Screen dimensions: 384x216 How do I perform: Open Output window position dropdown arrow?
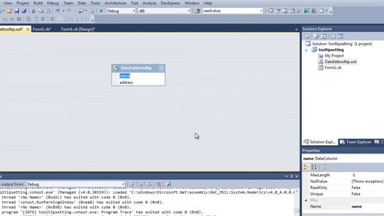click(287, 176)
